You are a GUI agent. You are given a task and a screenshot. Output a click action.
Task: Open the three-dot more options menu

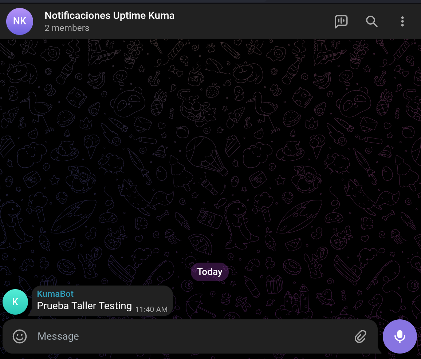click(x=402, y=21)
